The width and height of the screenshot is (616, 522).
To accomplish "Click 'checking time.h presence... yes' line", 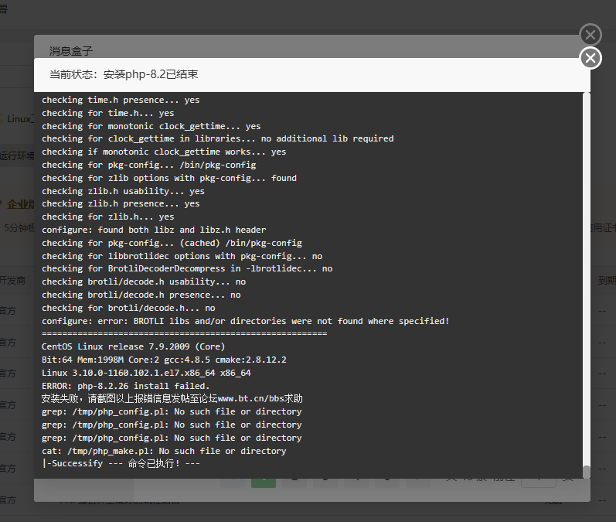I will pyautogui.click(x=121, y=100).
